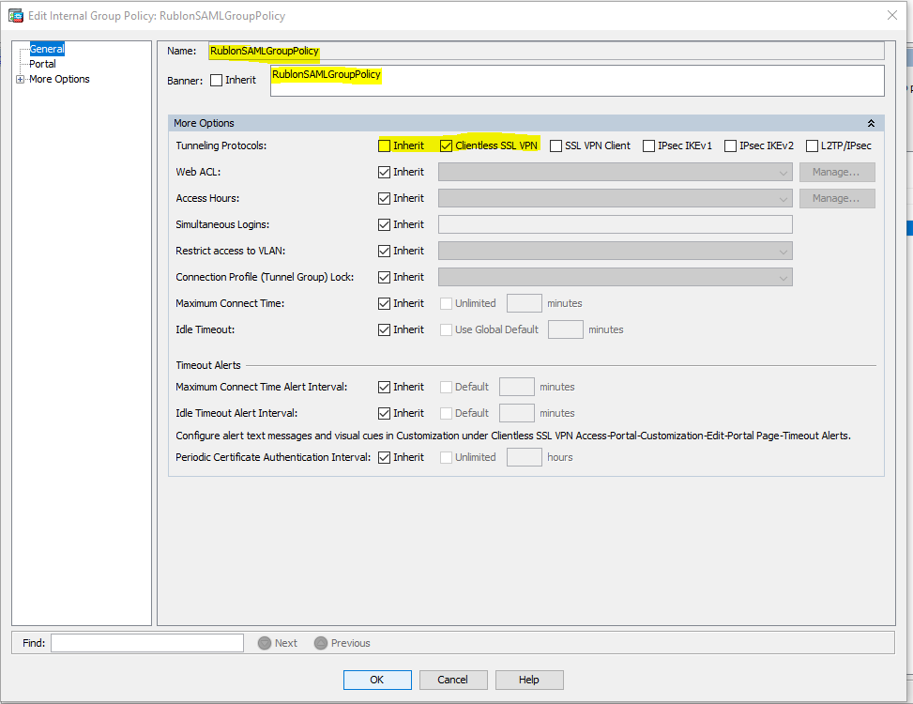The image size is (913, 704).
Task: Click the Next find arrow icon
Action: pos(265,643)
